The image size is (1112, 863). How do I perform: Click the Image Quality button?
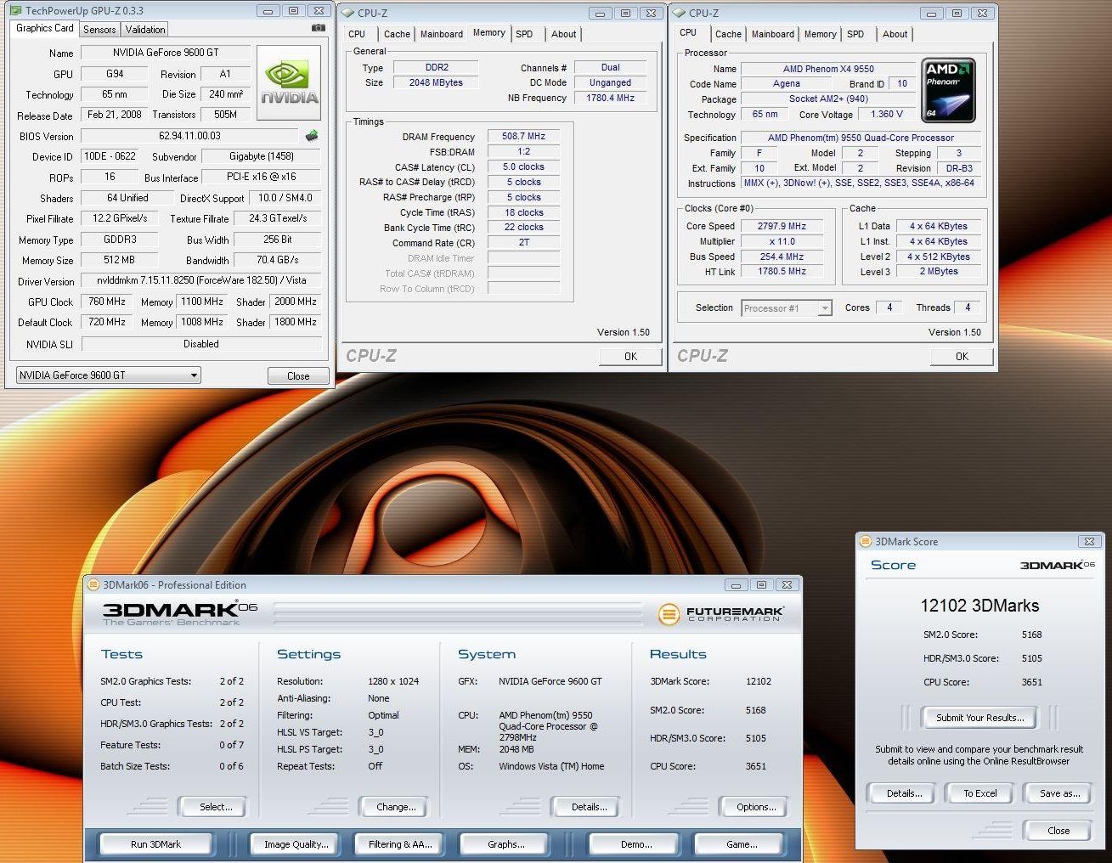point(296,843)
